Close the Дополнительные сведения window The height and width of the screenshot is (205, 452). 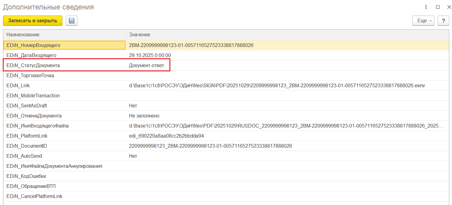pos(448,7)
